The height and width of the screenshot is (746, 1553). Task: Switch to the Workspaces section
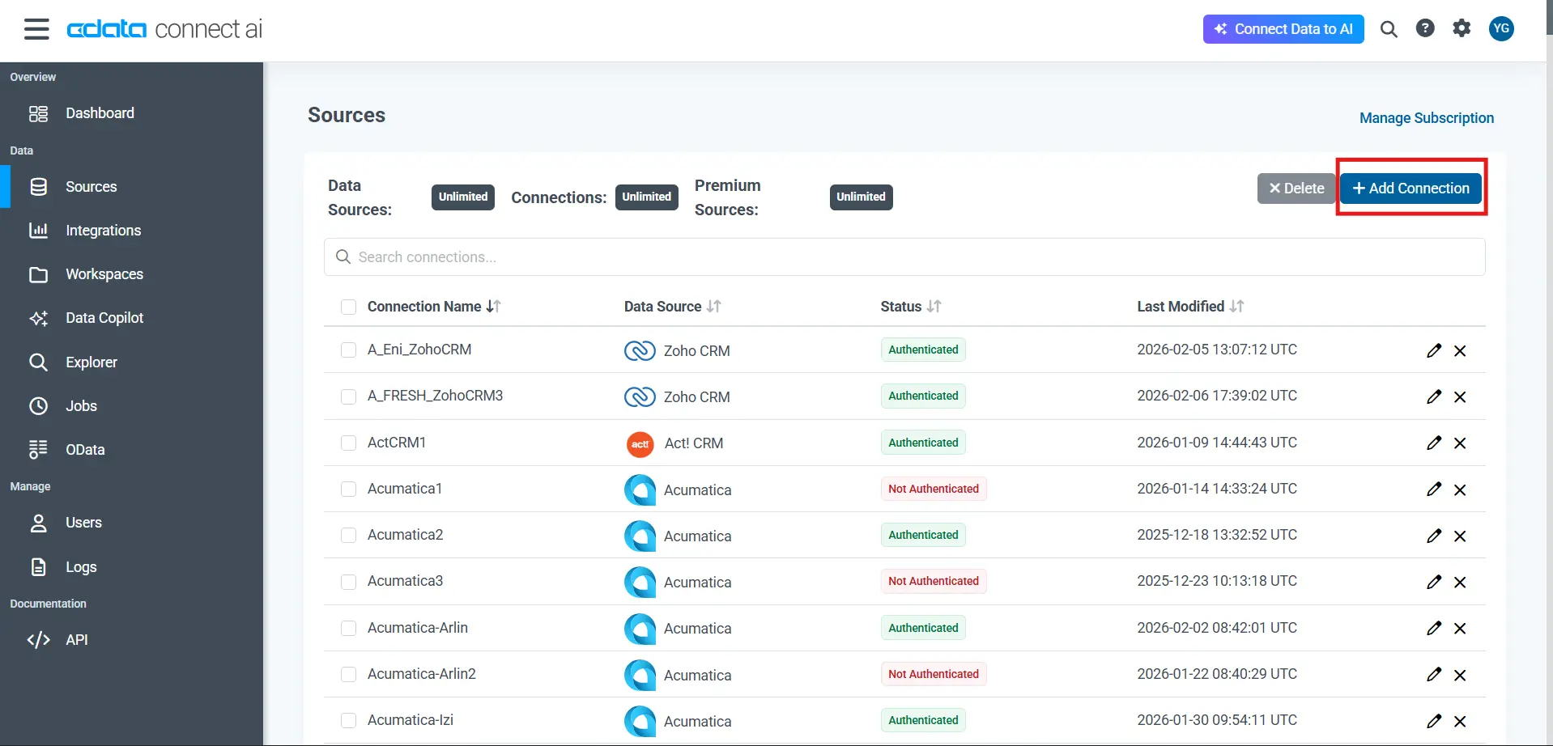[104, 273]
